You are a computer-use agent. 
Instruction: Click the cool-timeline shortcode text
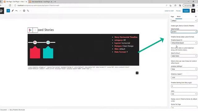tap(79, 68)
